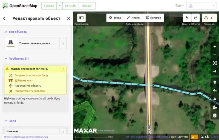Open the История tab
This screenshot has height=140, width=219.
tap(70, 5)
